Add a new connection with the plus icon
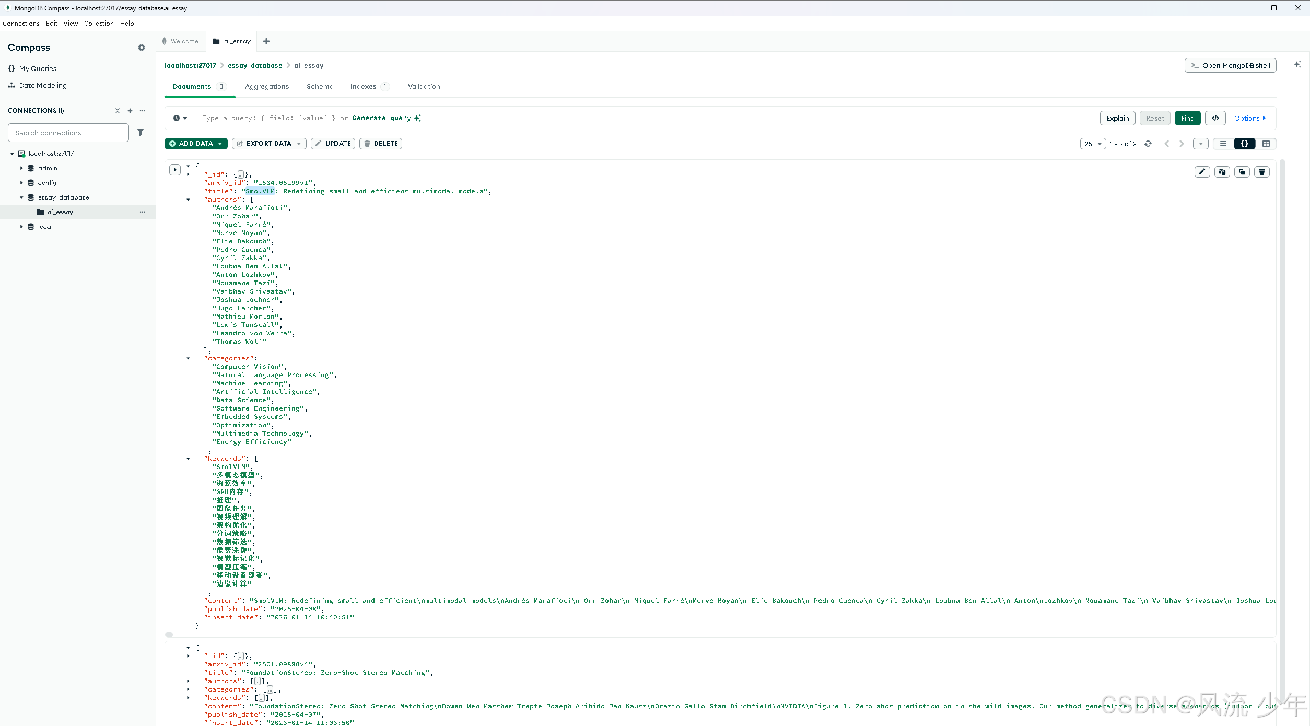1310x726 pixels. (130, 111)
